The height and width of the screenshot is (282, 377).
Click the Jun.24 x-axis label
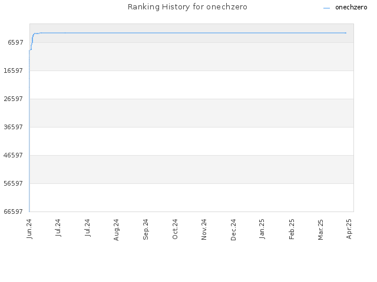click(x=29, y=229)
